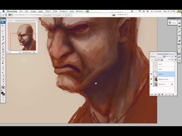Image resolution: width=182 pixels, height=136 pixels.
Task: Click the Brushes panel icon
Action: tap(172, 23)
